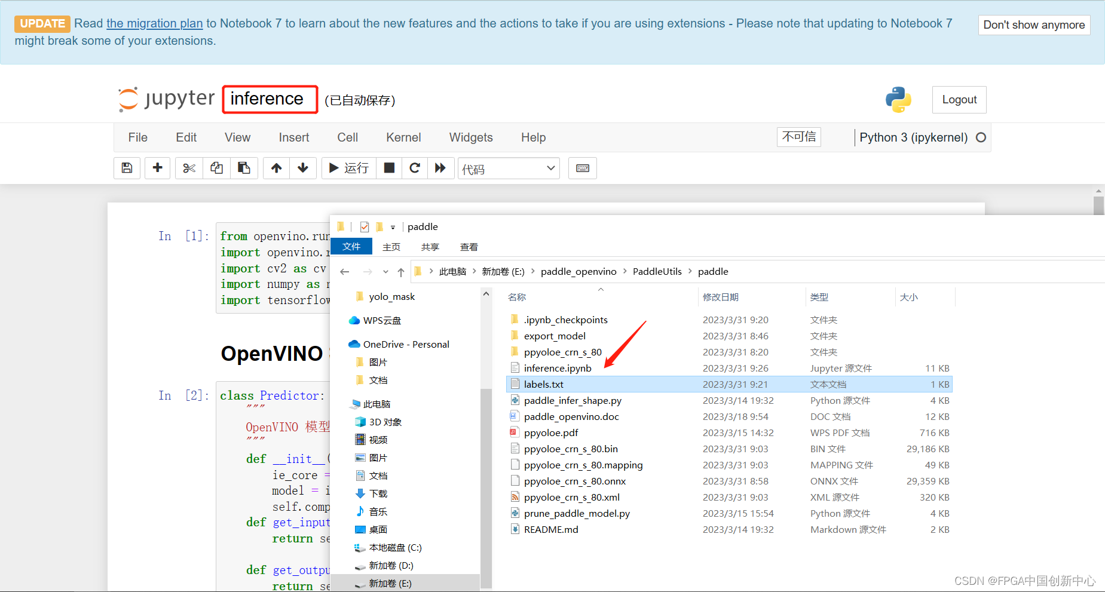Select WPS云盘 in navigation pane

click(382, 320)
